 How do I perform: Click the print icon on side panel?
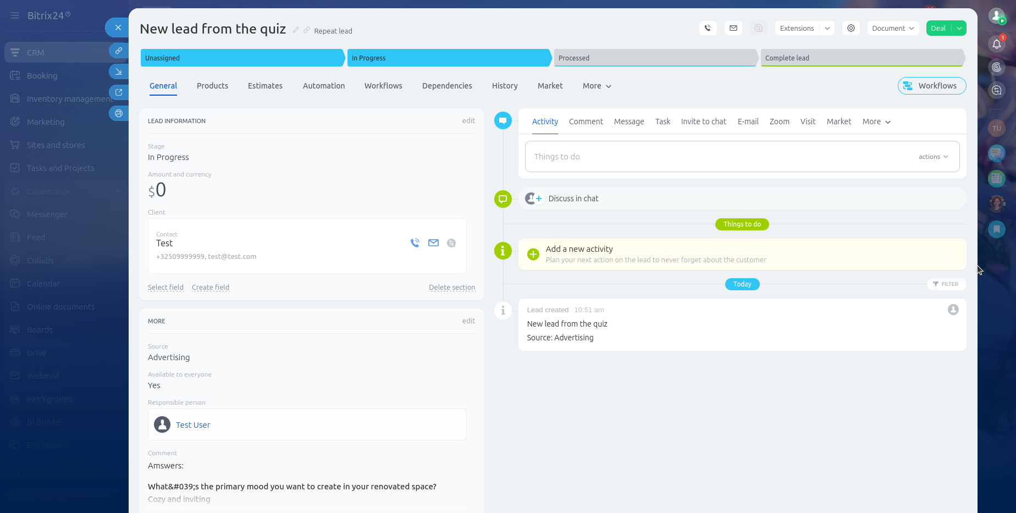coord(118,113)
